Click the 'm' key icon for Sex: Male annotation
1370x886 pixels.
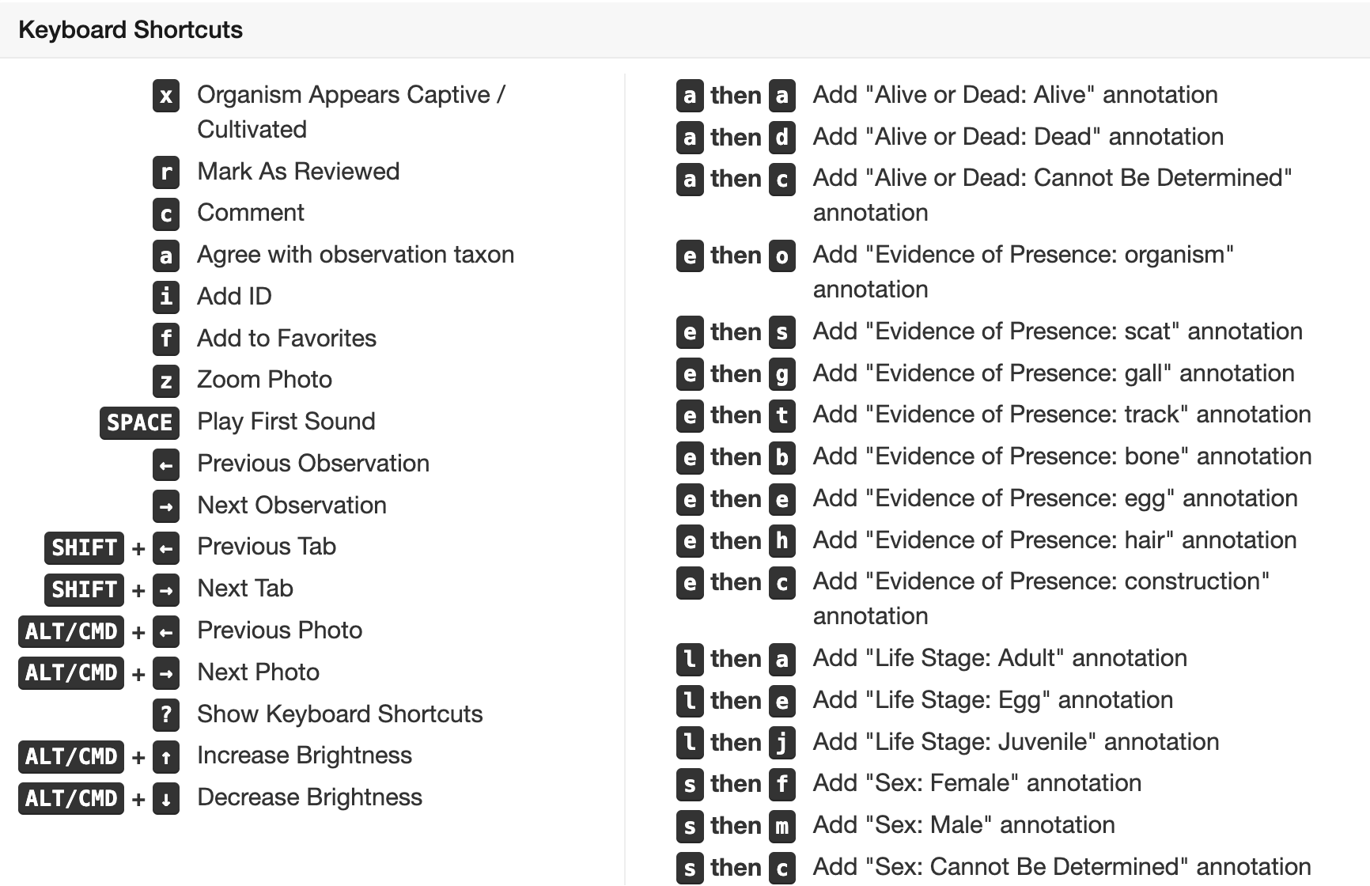(x=782, y=826)
